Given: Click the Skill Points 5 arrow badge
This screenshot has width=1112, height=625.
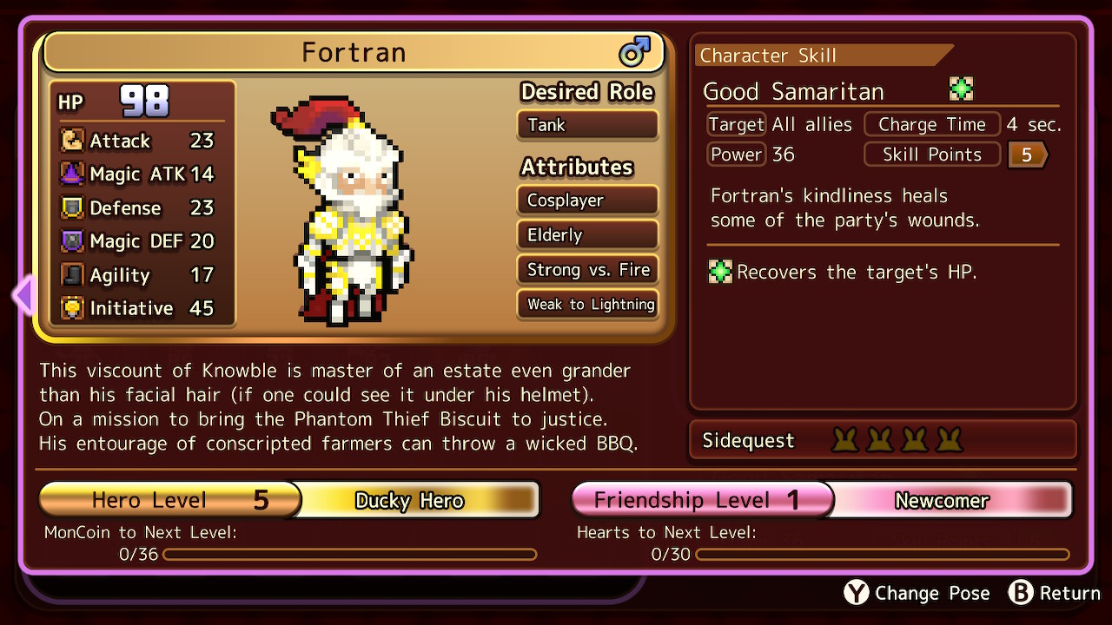Looking at the screenshot, I should click(x=1028, y=155).
